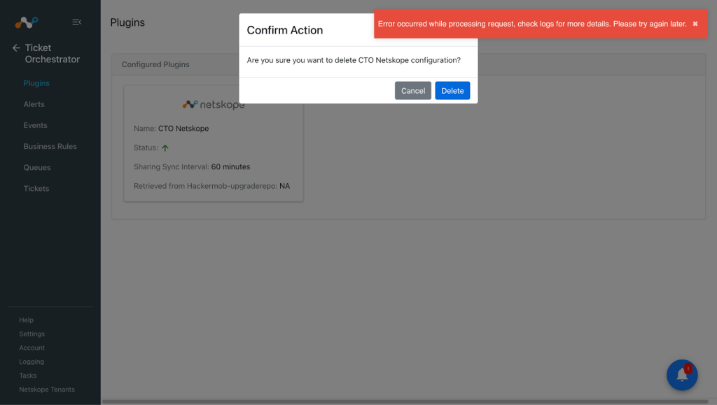
Task: Collapse the sidebar with menu toggle icon
Action: pyautogui.click(x=77, y=22)
